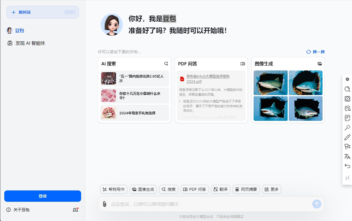Click the undo arrow icon in side toolbar

(x=347, y=166)
